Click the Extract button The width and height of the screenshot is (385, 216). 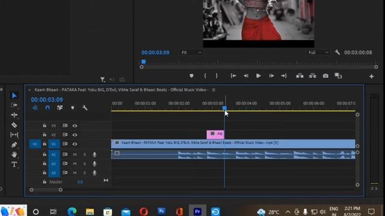point(313,76)
